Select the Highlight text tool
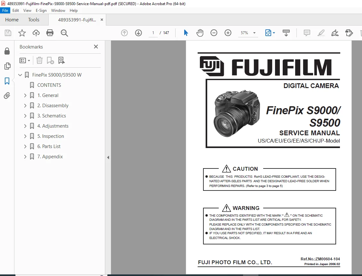This screenshot has width=362, height=276. tap(321, 33)
